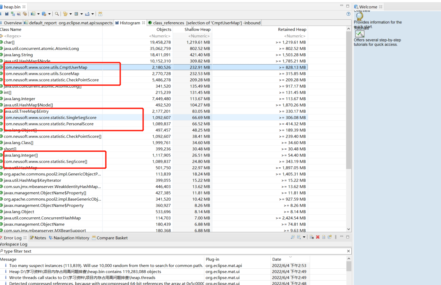Create a histogram from the toolbar

(x=7, y=14)
